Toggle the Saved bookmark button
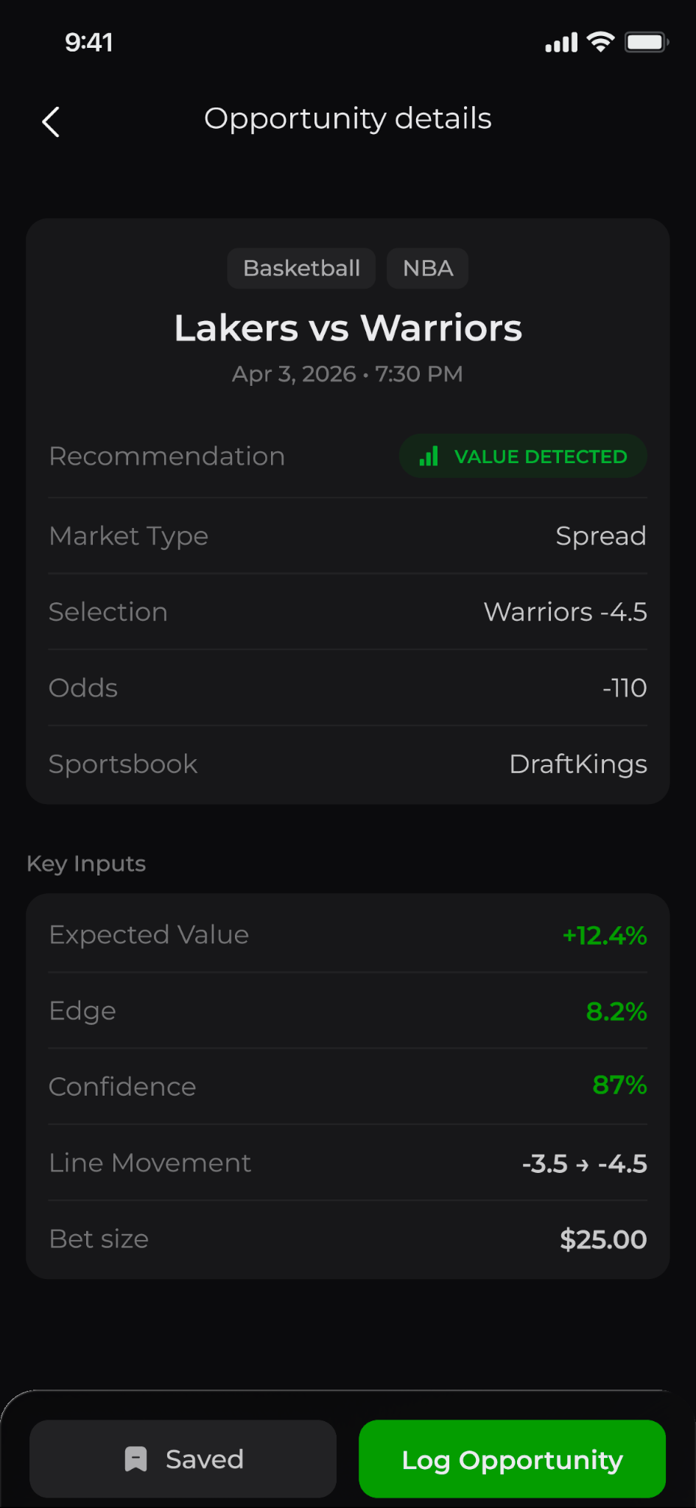This screenshot has height=1508, width=696. point(183,1459)
